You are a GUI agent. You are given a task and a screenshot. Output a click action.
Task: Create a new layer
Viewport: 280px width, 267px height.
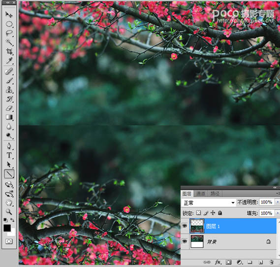pyautogui.click(x=261, y=263)
